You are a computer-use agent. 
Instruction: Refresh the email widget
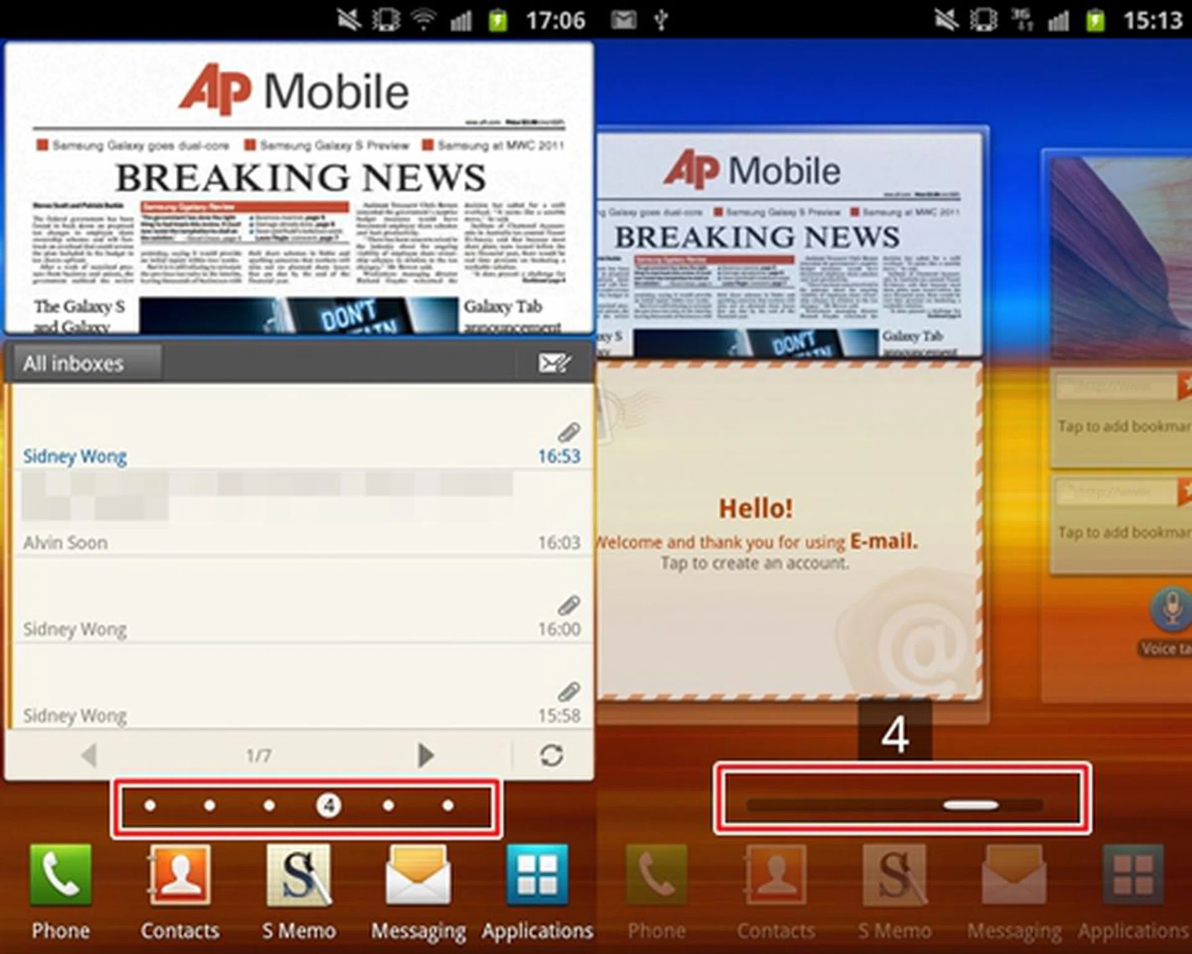click(x=551, y=755)
